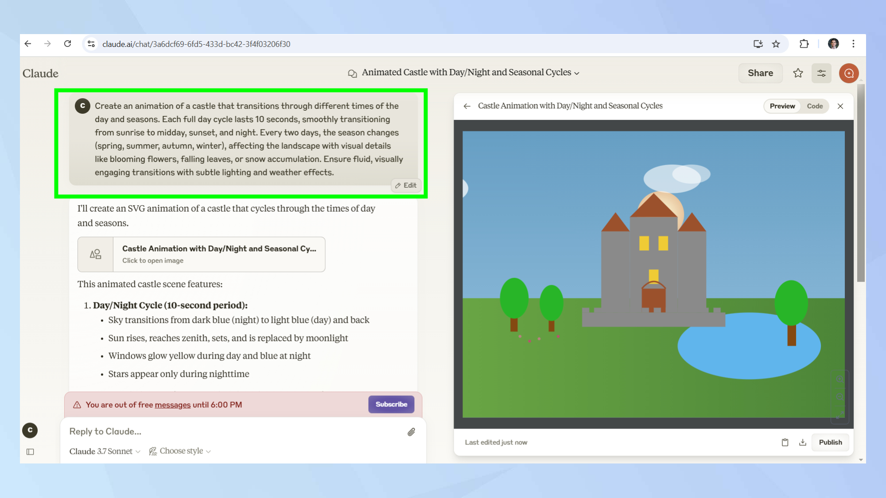Star this chat conversation
Screen dimensions: 886x498
(x=798, y=73)
